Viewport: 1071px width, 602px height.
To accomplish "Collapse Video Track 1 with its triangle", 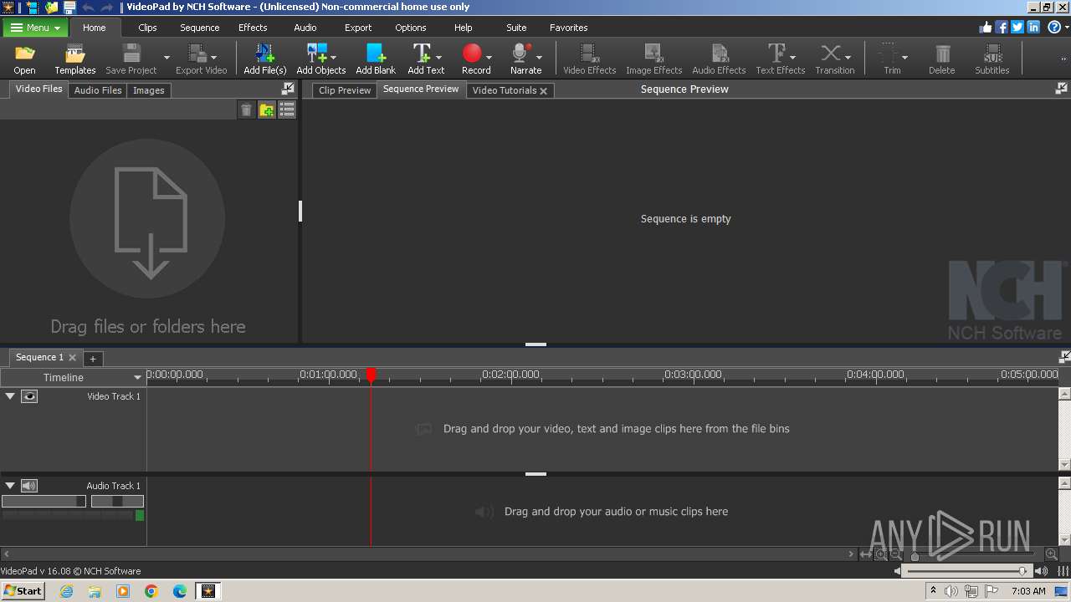I will click(10, 396).
